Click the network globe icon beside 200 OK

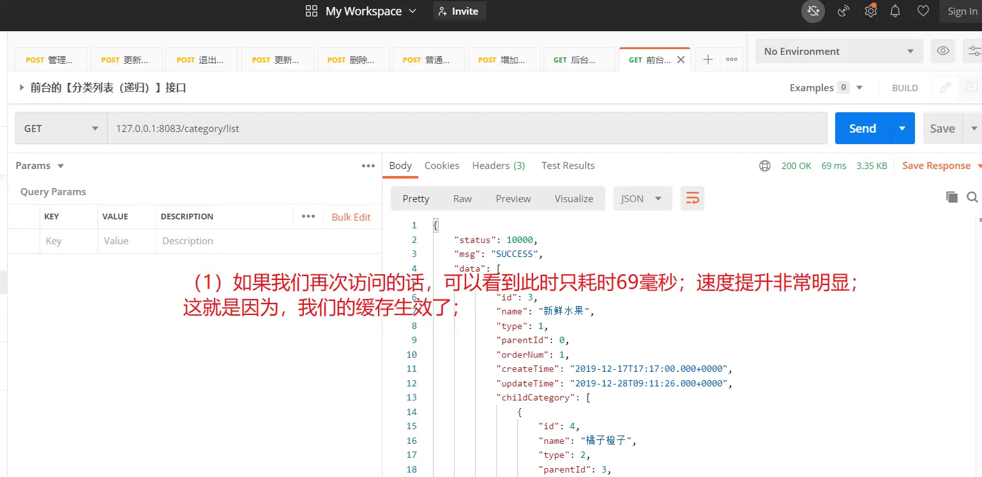click(764, 166)
